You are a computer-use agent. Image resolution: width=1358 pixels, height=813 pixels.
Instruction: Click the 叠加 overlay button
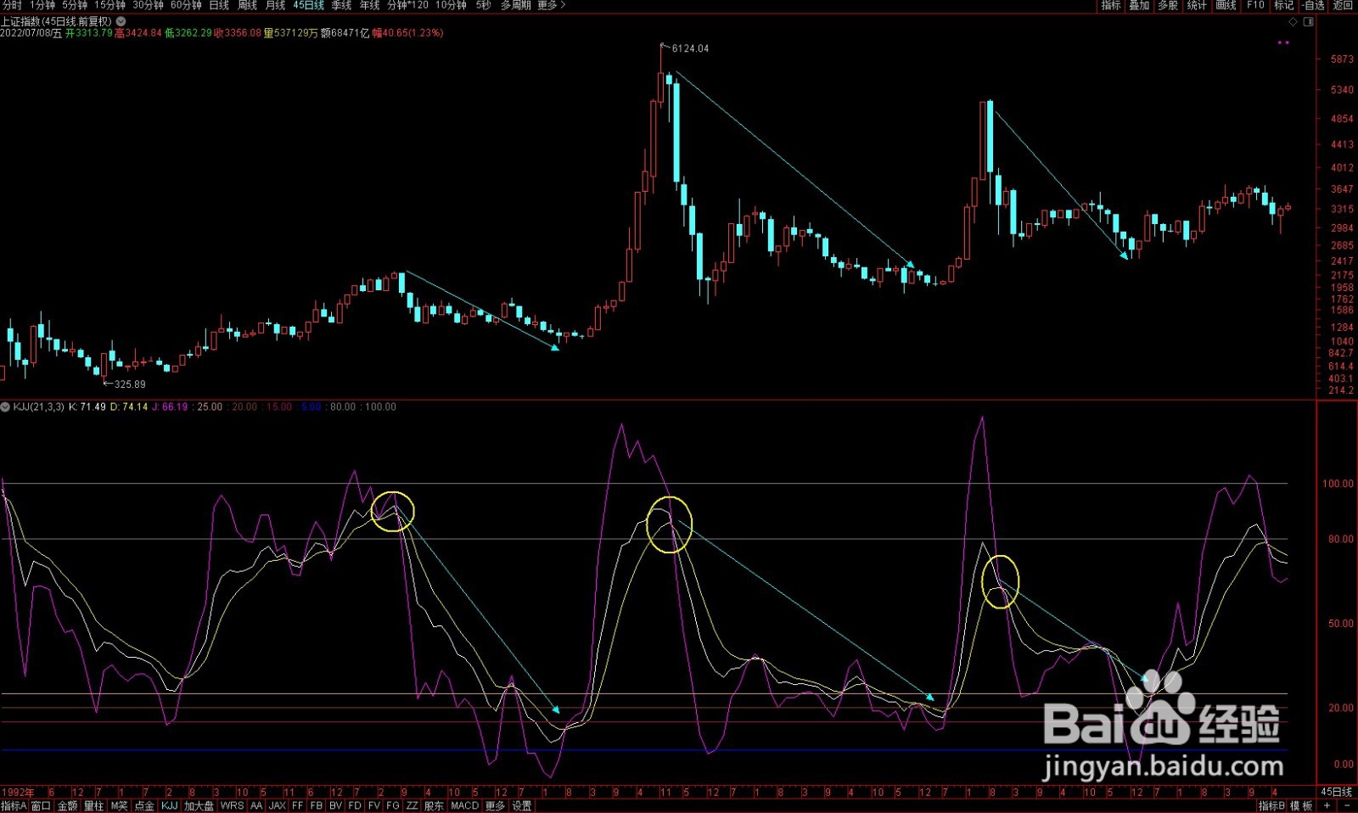[1139, 5]
